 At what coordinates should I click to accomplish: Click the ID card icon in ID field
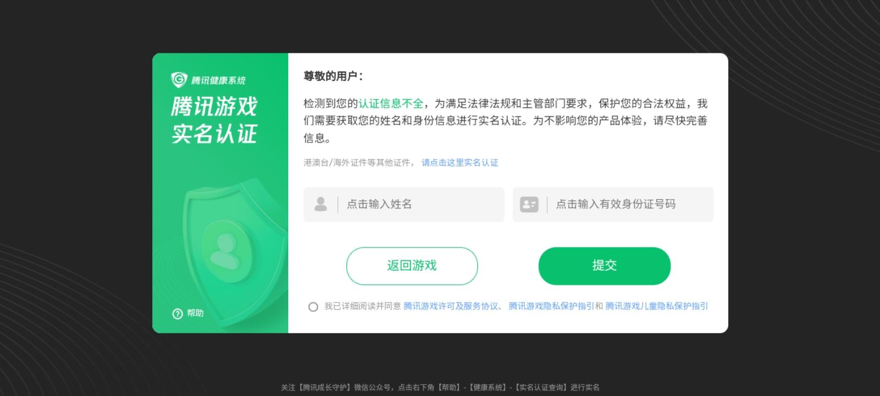point(529,205)
